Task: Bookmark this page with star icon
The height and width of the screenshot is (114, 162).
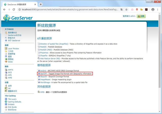Action: 126,10
